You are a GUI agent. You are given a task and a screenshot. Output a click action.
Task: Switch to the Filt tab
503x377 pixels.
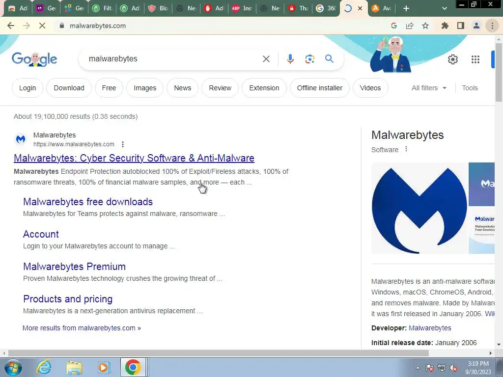click(102, 8)
